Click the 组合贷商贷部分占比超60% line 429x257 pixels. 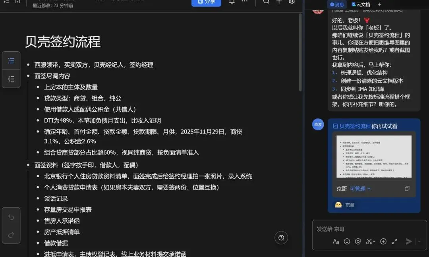(121, 153)
